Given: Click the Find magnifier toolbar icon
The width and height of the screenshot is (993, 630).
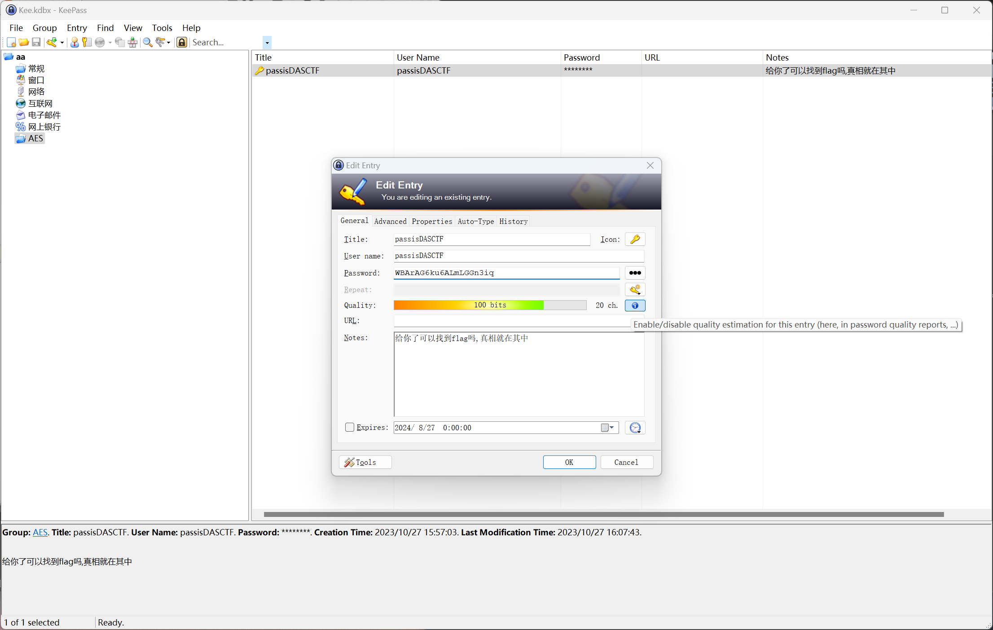Looking at the screenshot, I should 147,42.
